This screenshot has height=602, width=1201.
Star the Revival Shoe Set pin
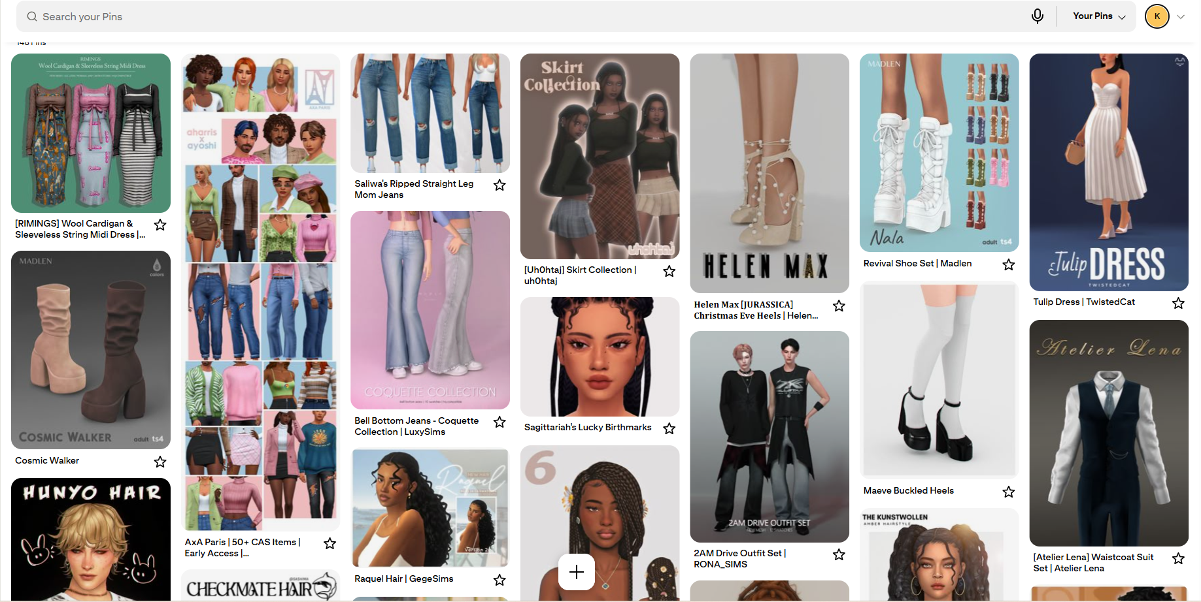1009,264
